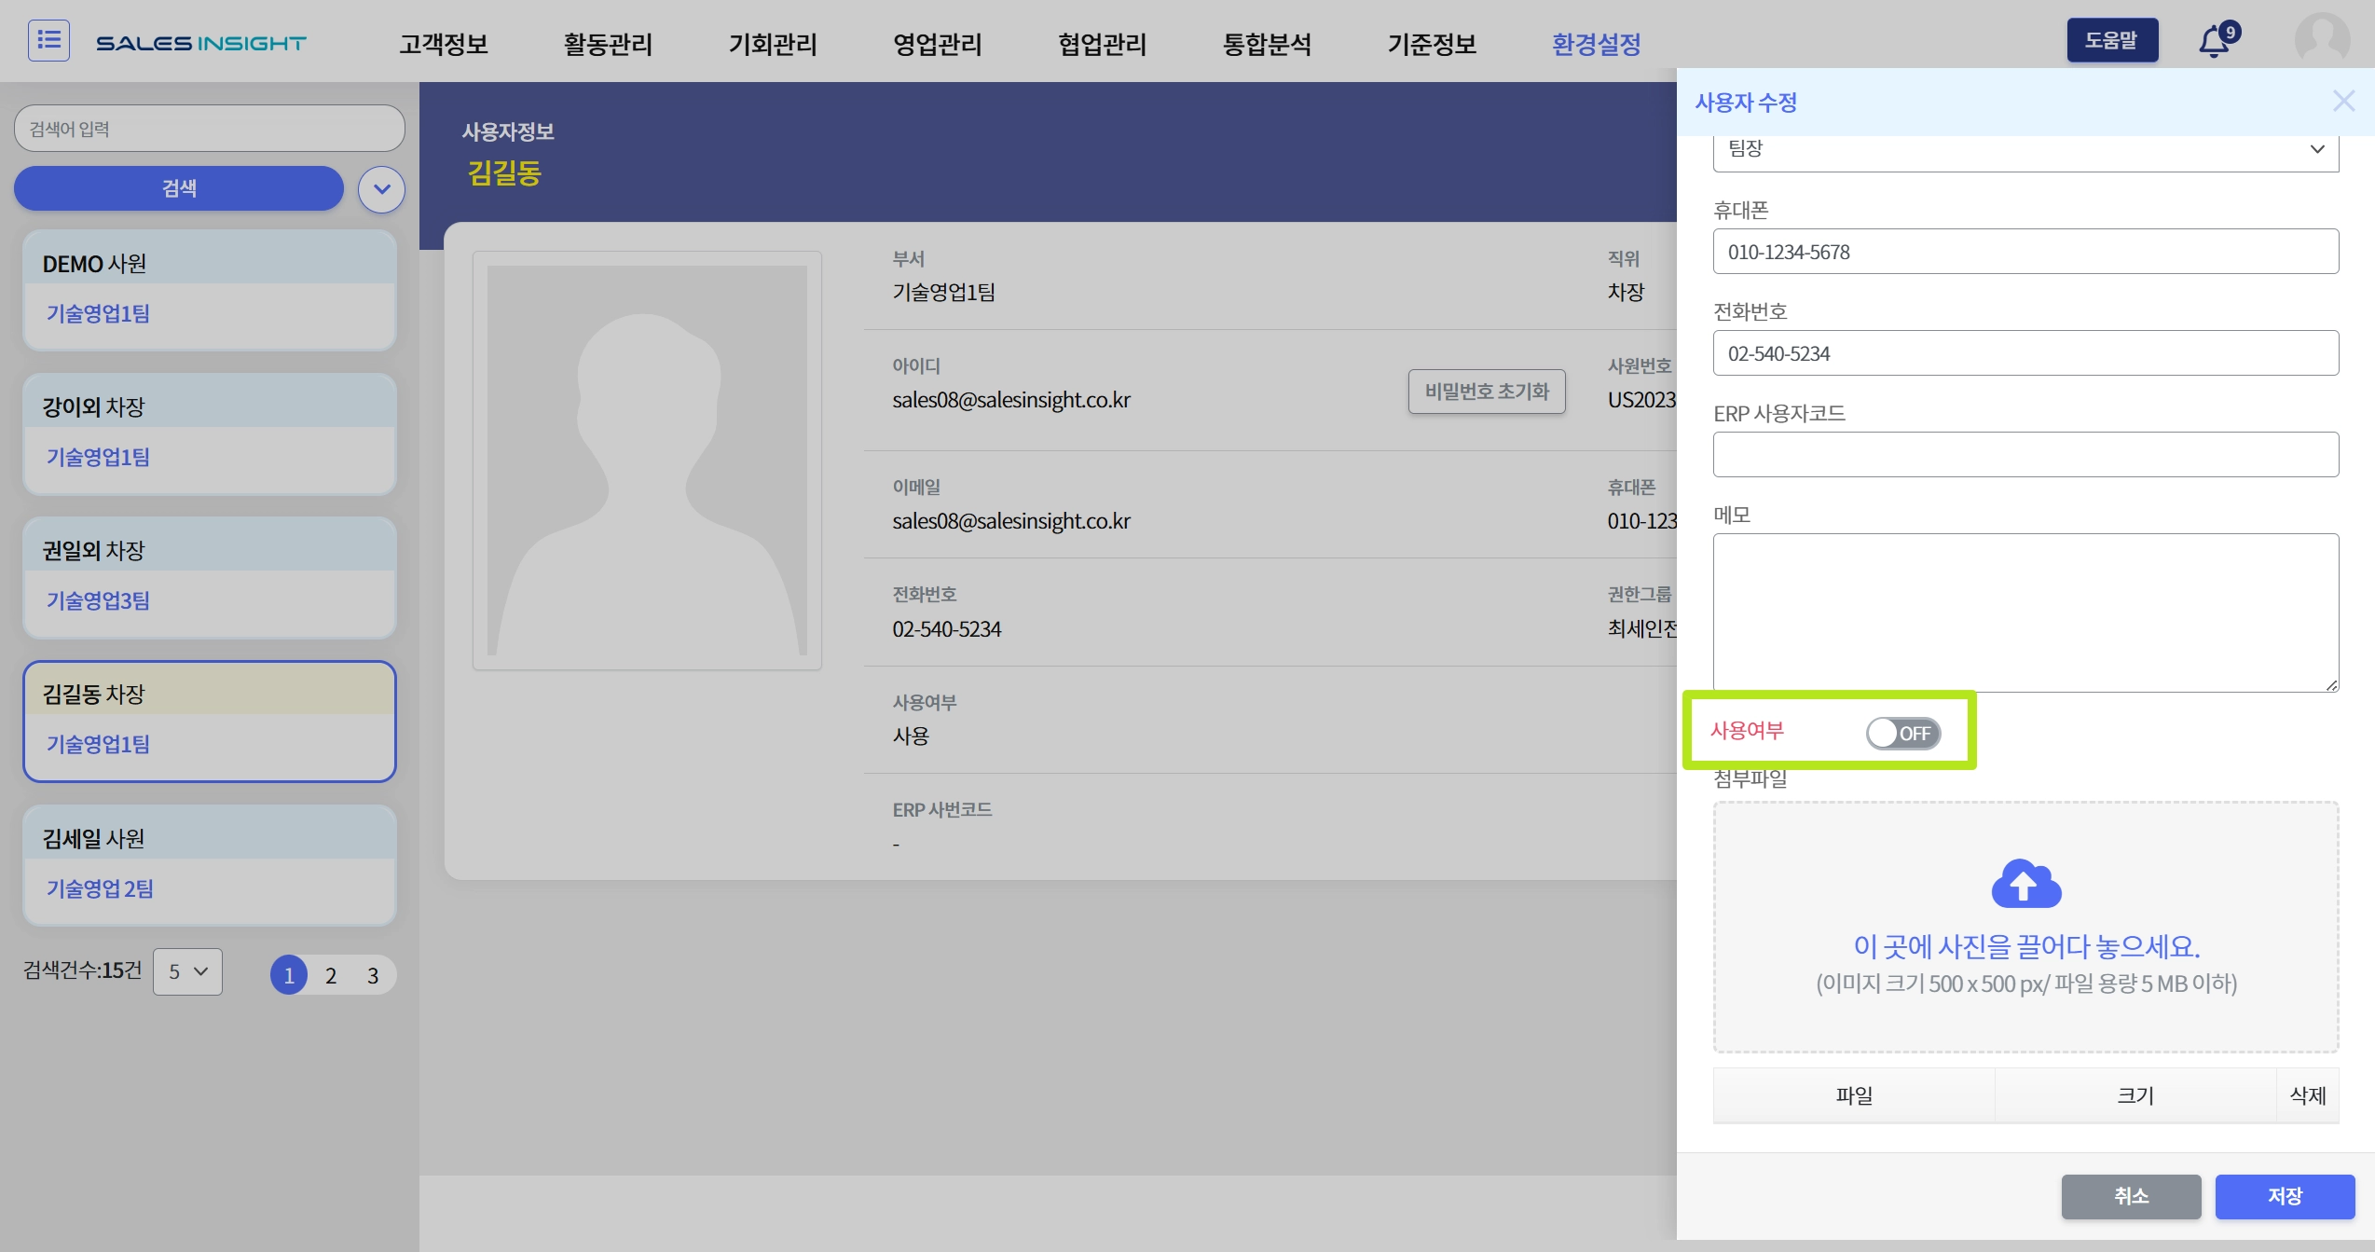Click the 휴대폰 input field
Screen dimensions: 2375x1252
coord(2025,252)
